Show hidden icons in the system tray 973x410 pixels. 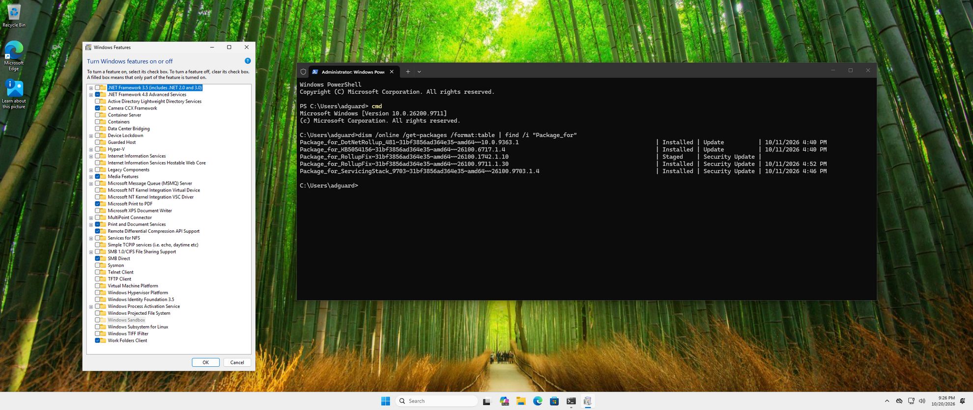pos(887,401)
